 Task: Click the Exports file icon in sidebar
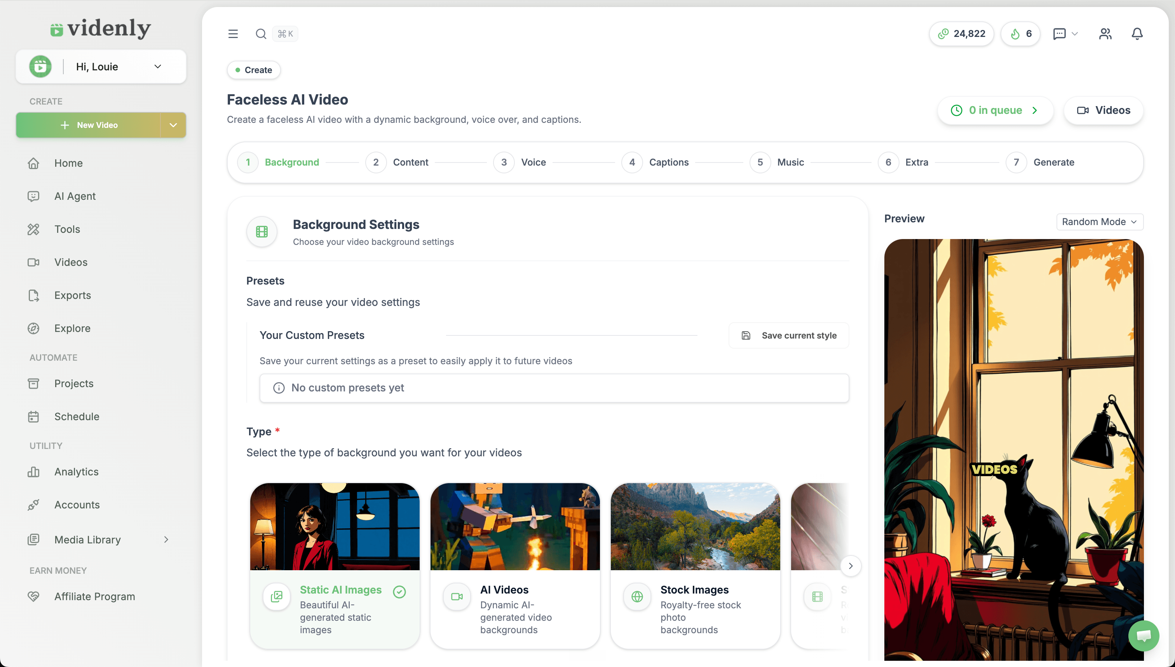pyautogui.click(x=33, y=295)
